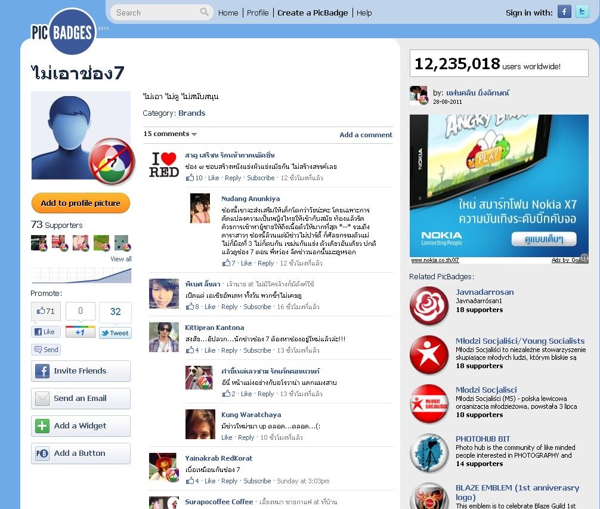The height and width of the screenshot is (509, 600).
Task: Click the Search input field
Action: click(x=161, y=13)
